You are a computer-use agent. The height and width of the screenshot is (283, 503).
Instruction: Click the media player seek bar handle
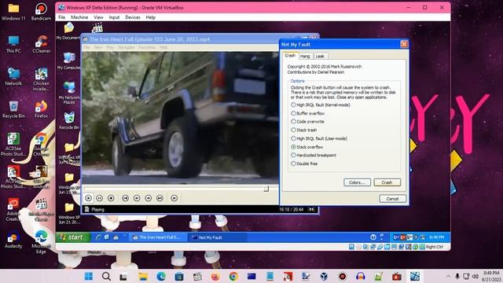[266, 189]
